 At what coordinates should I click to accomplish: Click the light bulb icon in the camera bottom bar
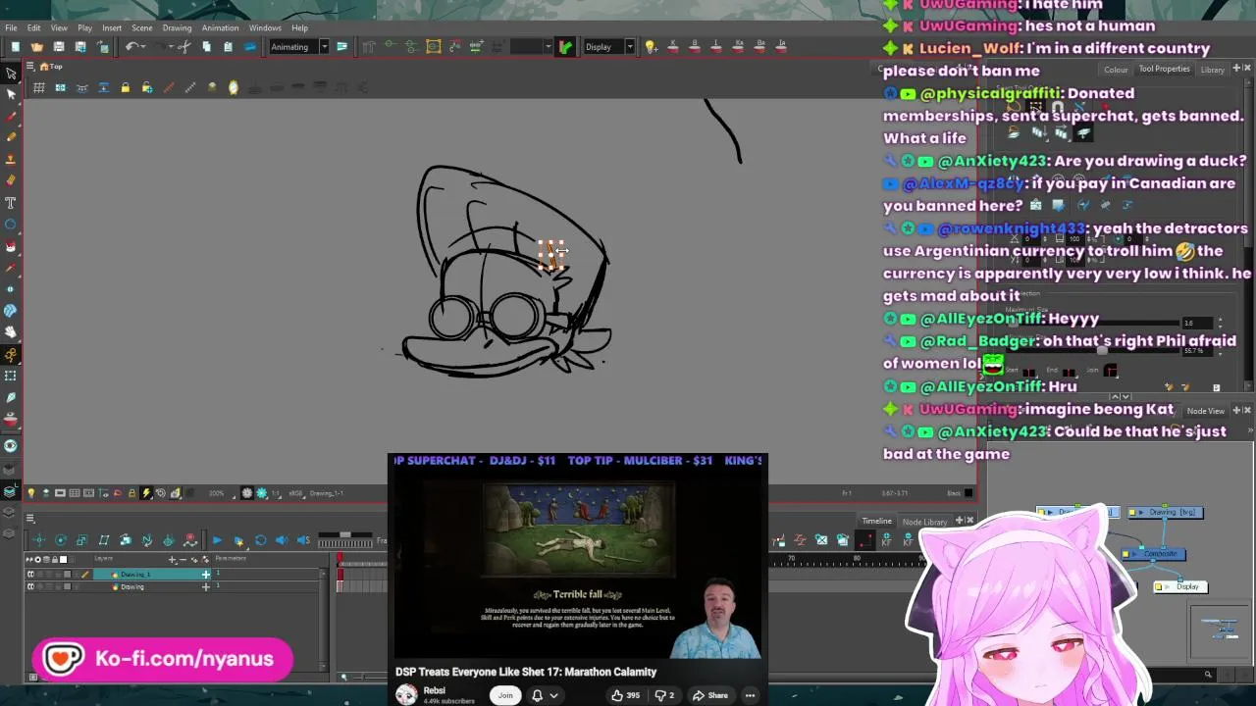(x=30, y=493)
